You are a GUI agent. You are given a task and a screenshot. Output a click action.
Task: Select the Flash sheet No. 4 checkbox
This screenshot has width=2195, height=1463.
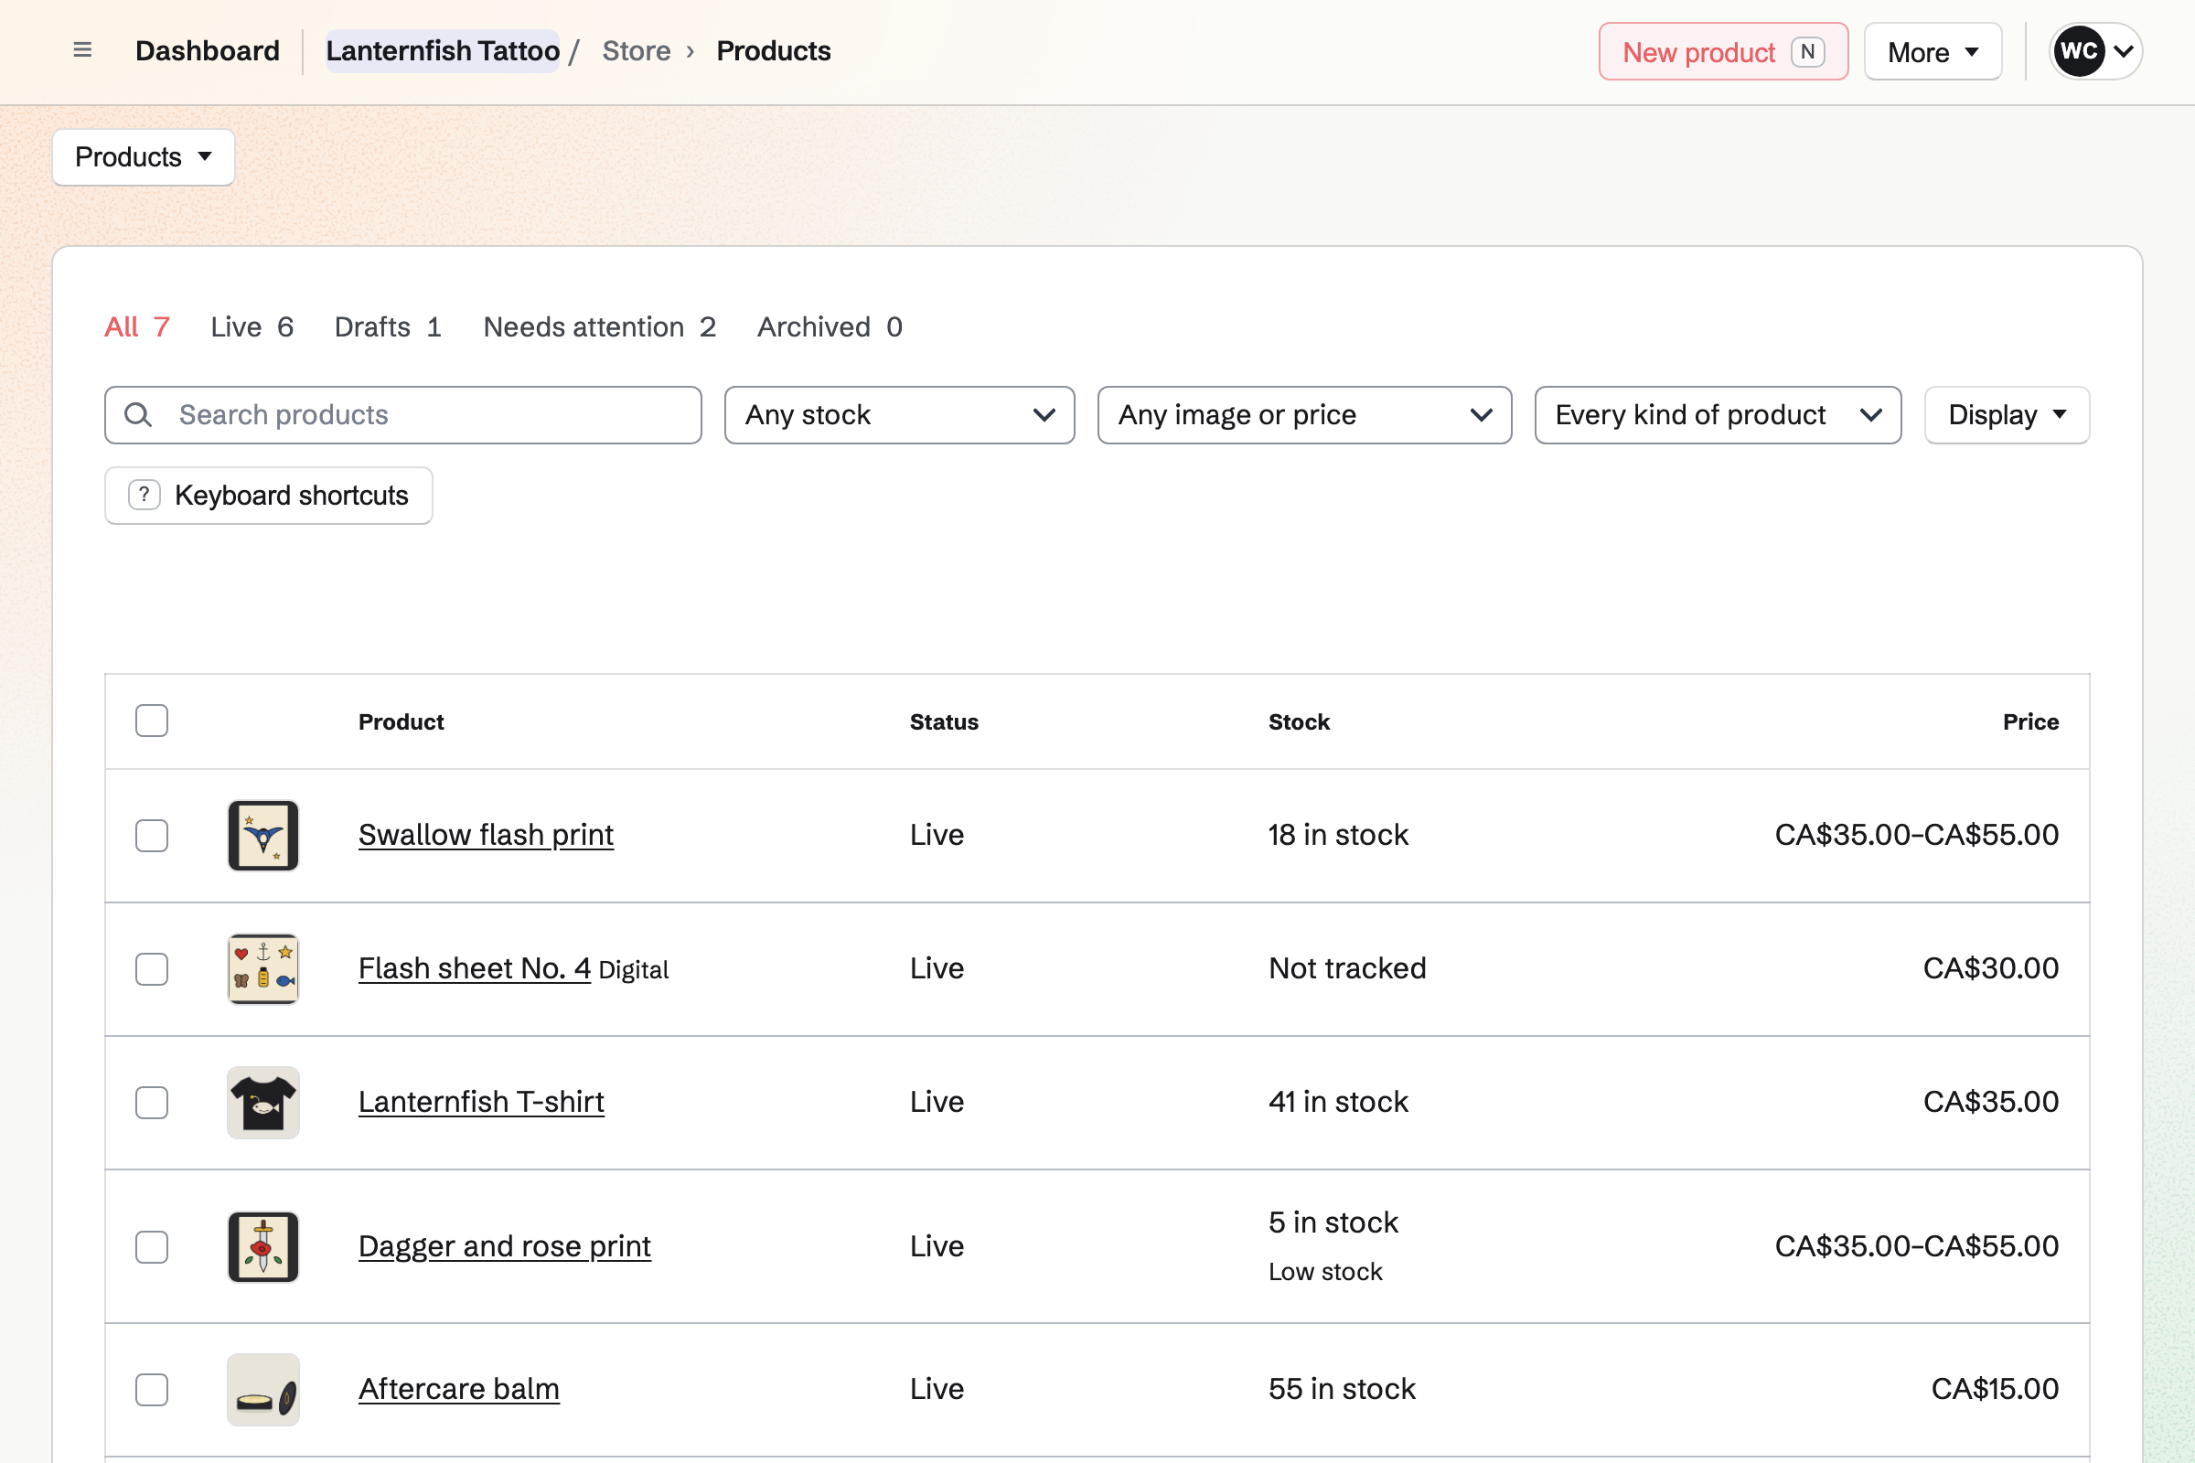click(x=151, y=968)
